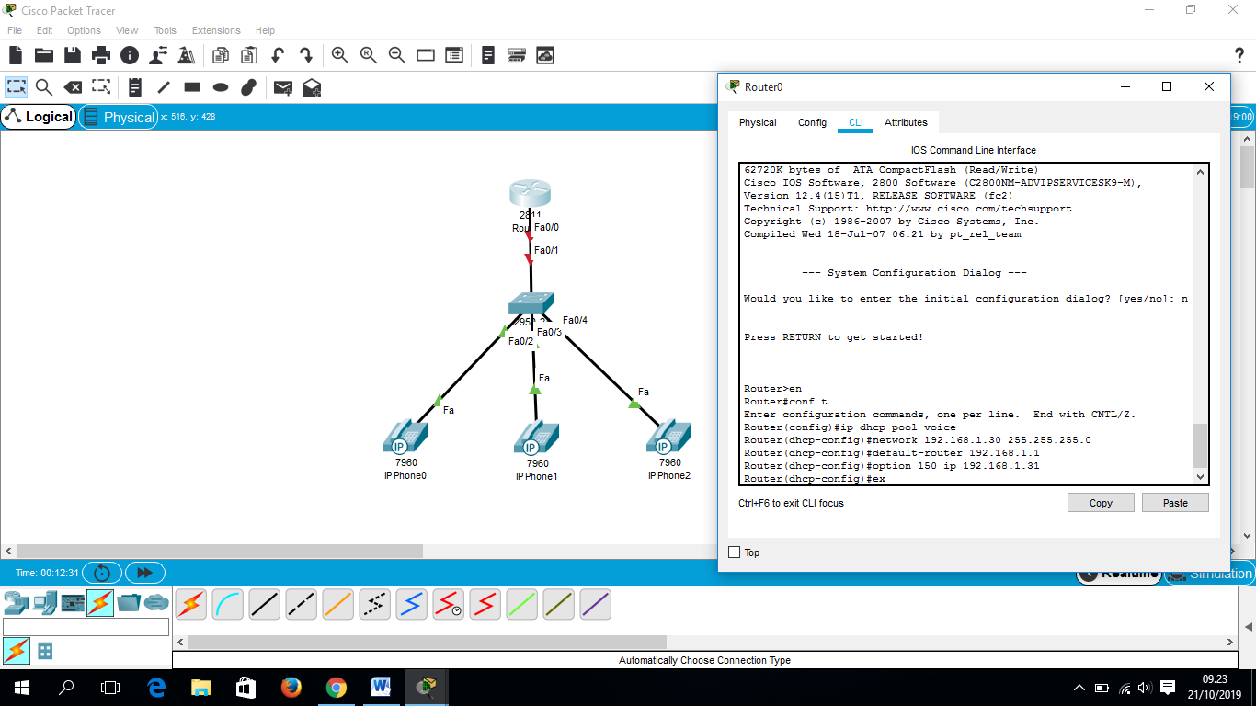Select the 2950 switch in the workspace
This screenshot has width=1256, height=706.
click(531, 304)
